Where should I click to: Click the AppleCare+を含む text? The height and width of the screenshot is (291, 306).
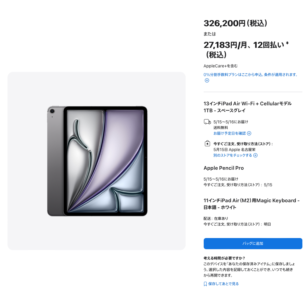coord(221,66)
